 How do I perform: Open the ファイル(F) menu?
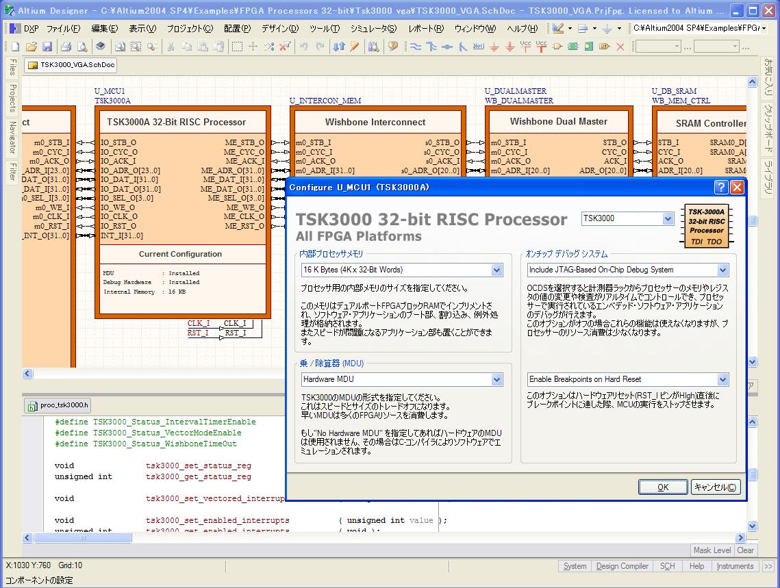coord(63,28)
